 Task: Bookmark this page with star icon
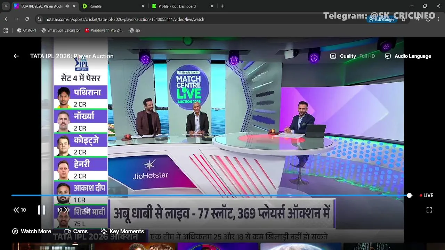point(403,19)
